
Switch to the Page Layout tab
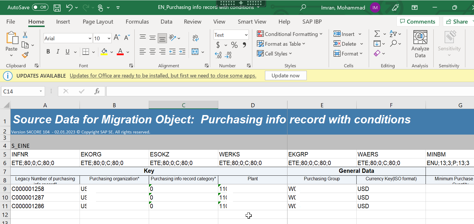[98, 22]
